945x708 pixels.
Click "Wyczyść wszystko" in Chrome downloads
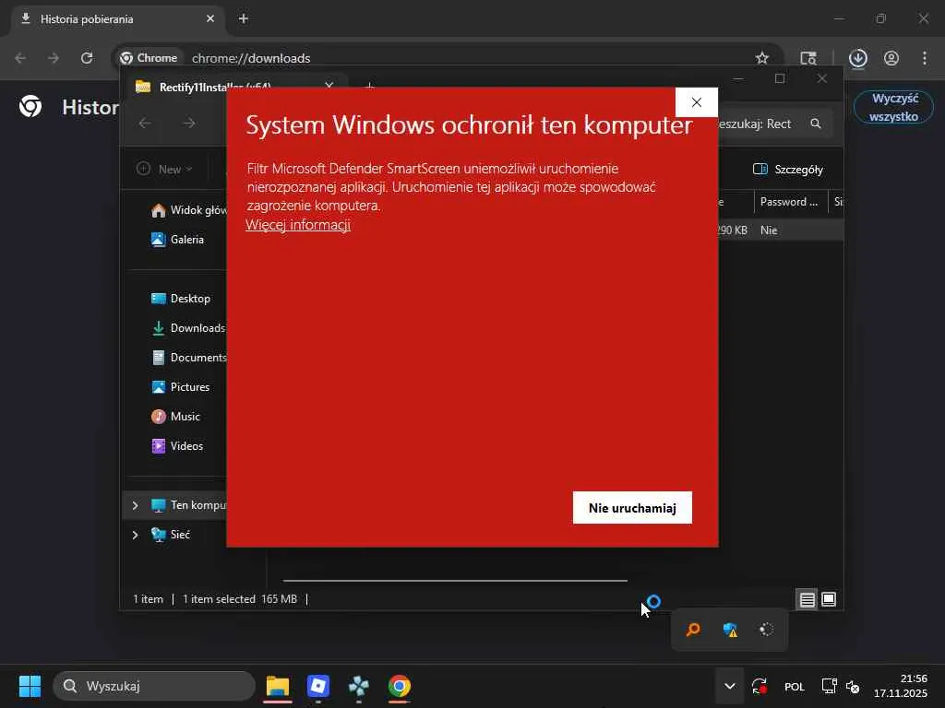[x=893, y=107]
